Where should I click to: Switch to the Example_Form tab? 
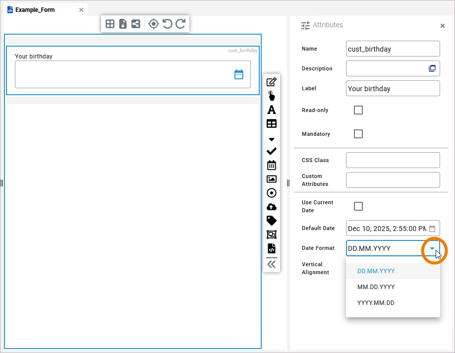click(35, 10)
